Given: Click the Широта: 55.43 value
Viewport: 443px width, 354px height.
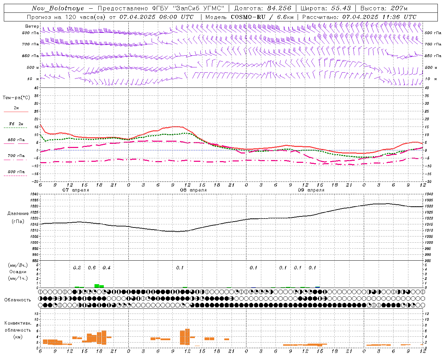Looking at the screenshot, I should point(326,8).
